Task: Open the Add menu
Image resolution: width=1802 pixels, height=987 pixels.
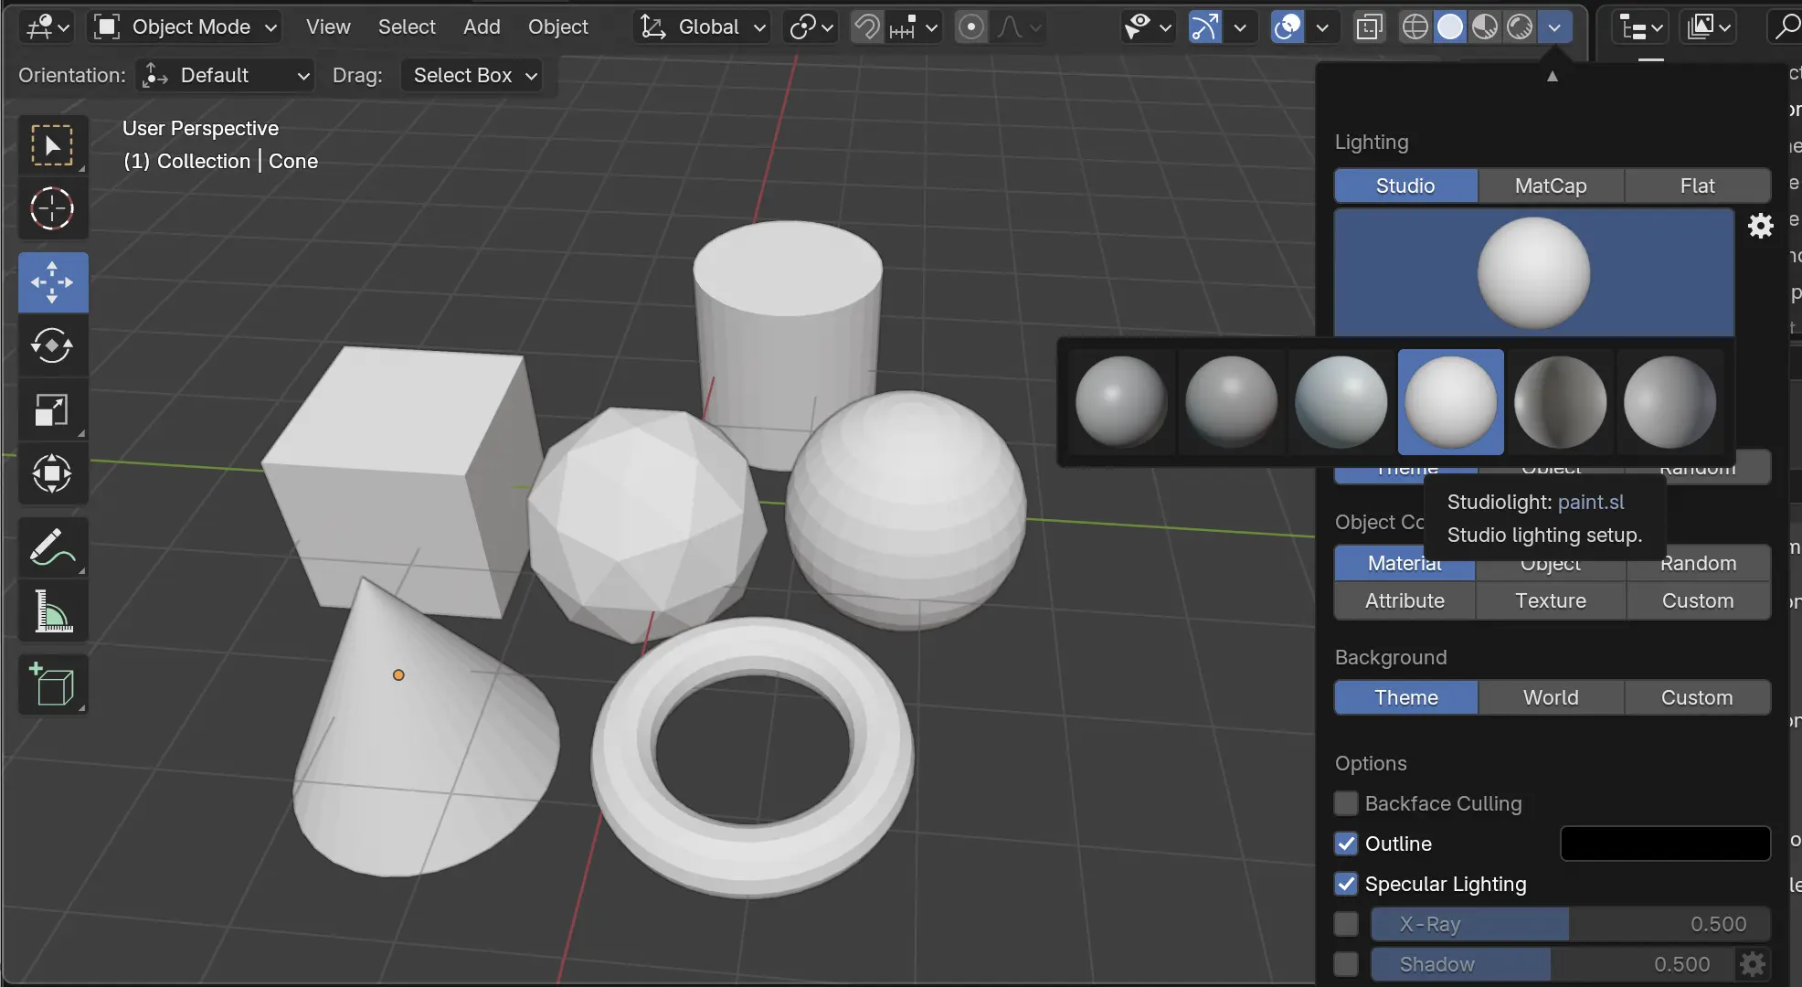Action: (x=481, y=27)
